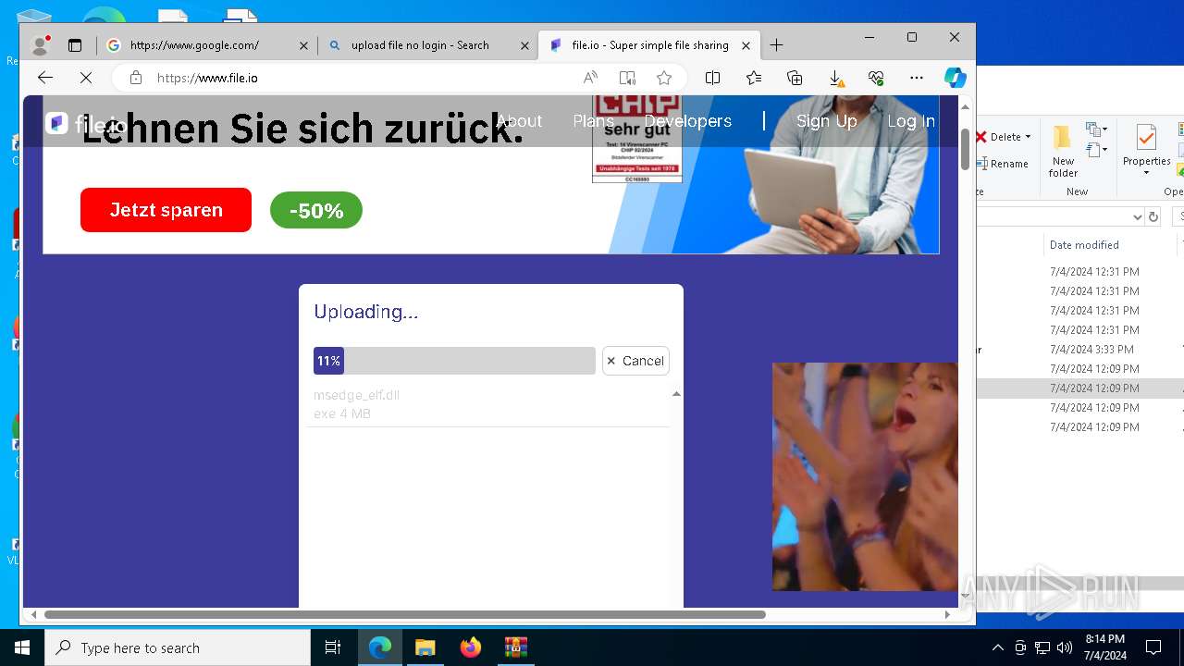Cancel the file upload
This screenshot has height=666, width=1184.
635,361
